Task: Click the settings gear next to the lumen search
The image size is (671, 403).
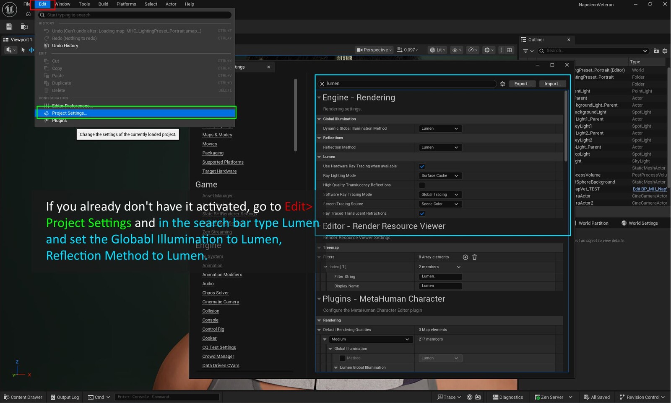Action: pyautogui.click(x=502, y=84)
